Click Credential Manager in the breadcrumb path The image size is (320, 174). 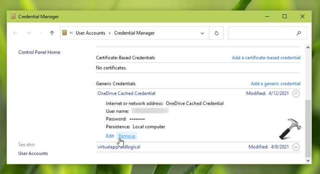[x=134, y=33]
